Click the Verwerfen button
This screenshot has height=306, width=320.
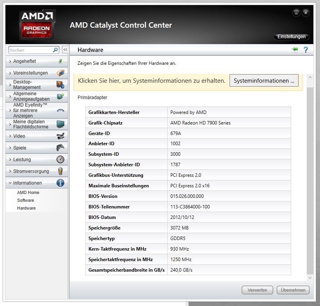pyautogui.click(x=257, y=290)
